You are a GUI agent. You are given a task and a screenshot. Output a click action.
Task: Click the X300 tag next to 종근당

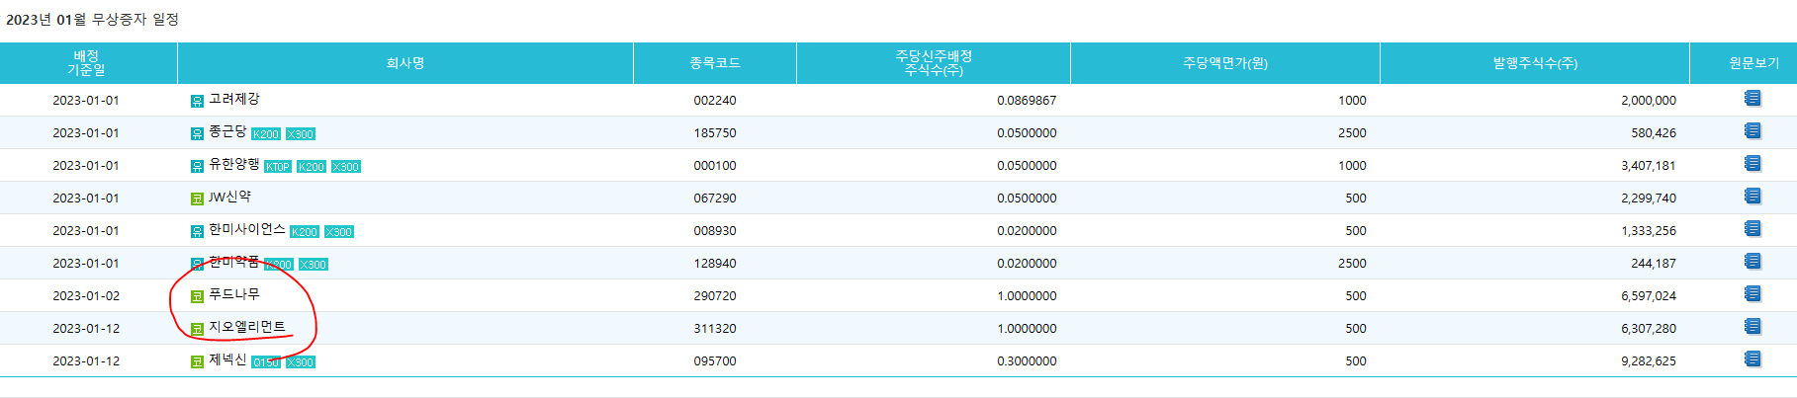(301, 134)
